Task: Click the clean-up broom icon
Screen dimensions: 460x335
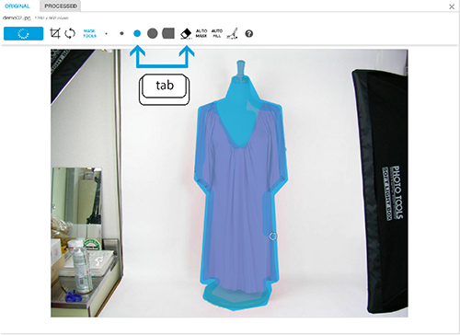Action: [233, 33]
